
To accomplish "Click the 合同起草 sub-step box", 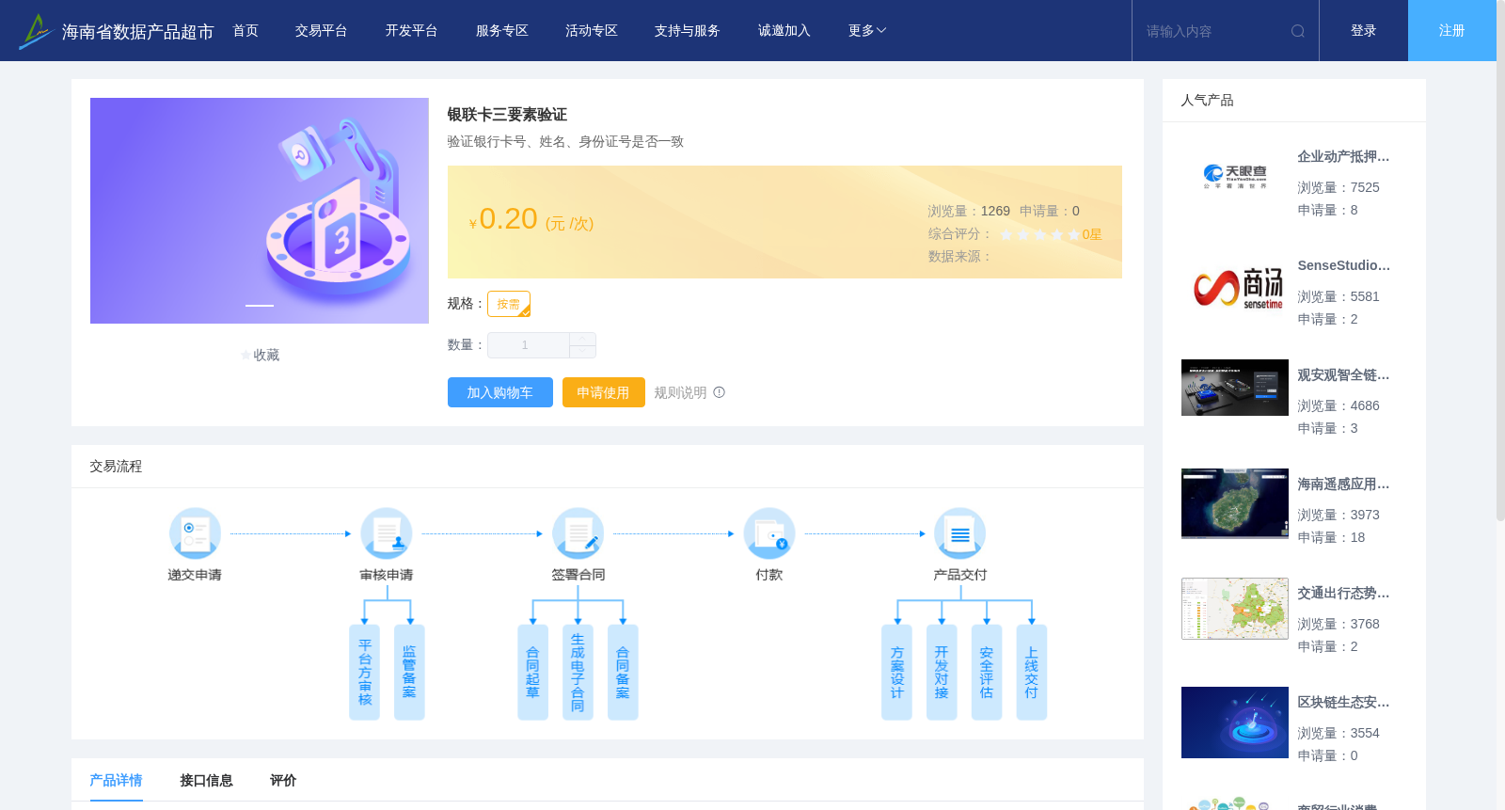I will (533, 673).
